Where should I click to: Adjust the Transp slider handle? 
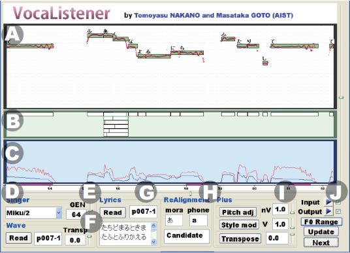coord(89,236)
